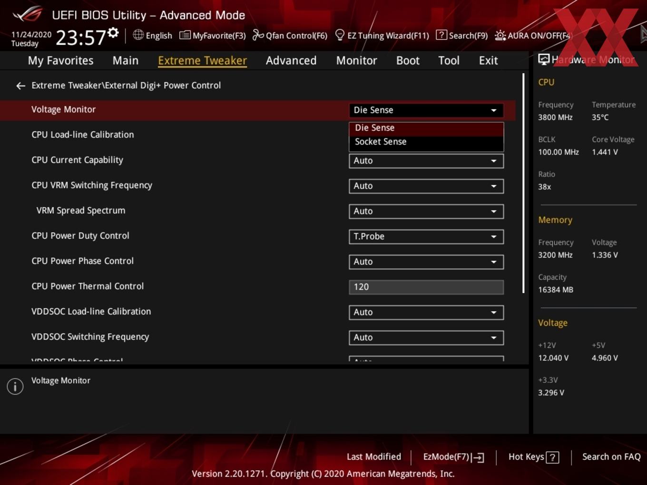The height and width of the screenshot is (485, 647).
Task: Go to the Boot tab
Action: pos(408,60)
